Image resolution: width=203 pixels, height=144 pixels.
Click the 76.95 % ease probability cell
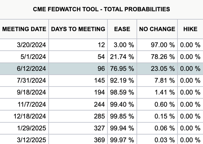pos(122,69)
